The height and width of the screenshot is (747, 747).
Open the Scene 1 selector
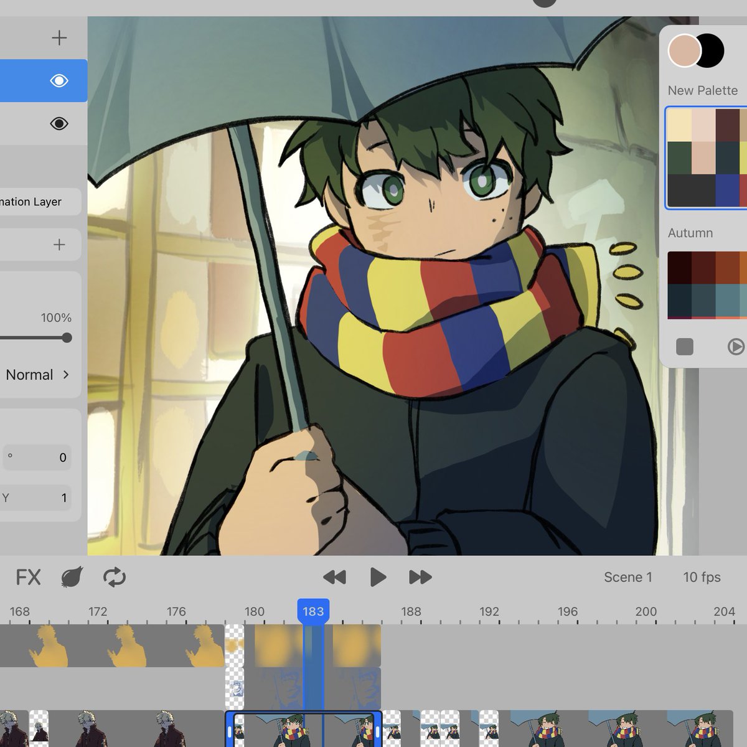pos(627,577)
